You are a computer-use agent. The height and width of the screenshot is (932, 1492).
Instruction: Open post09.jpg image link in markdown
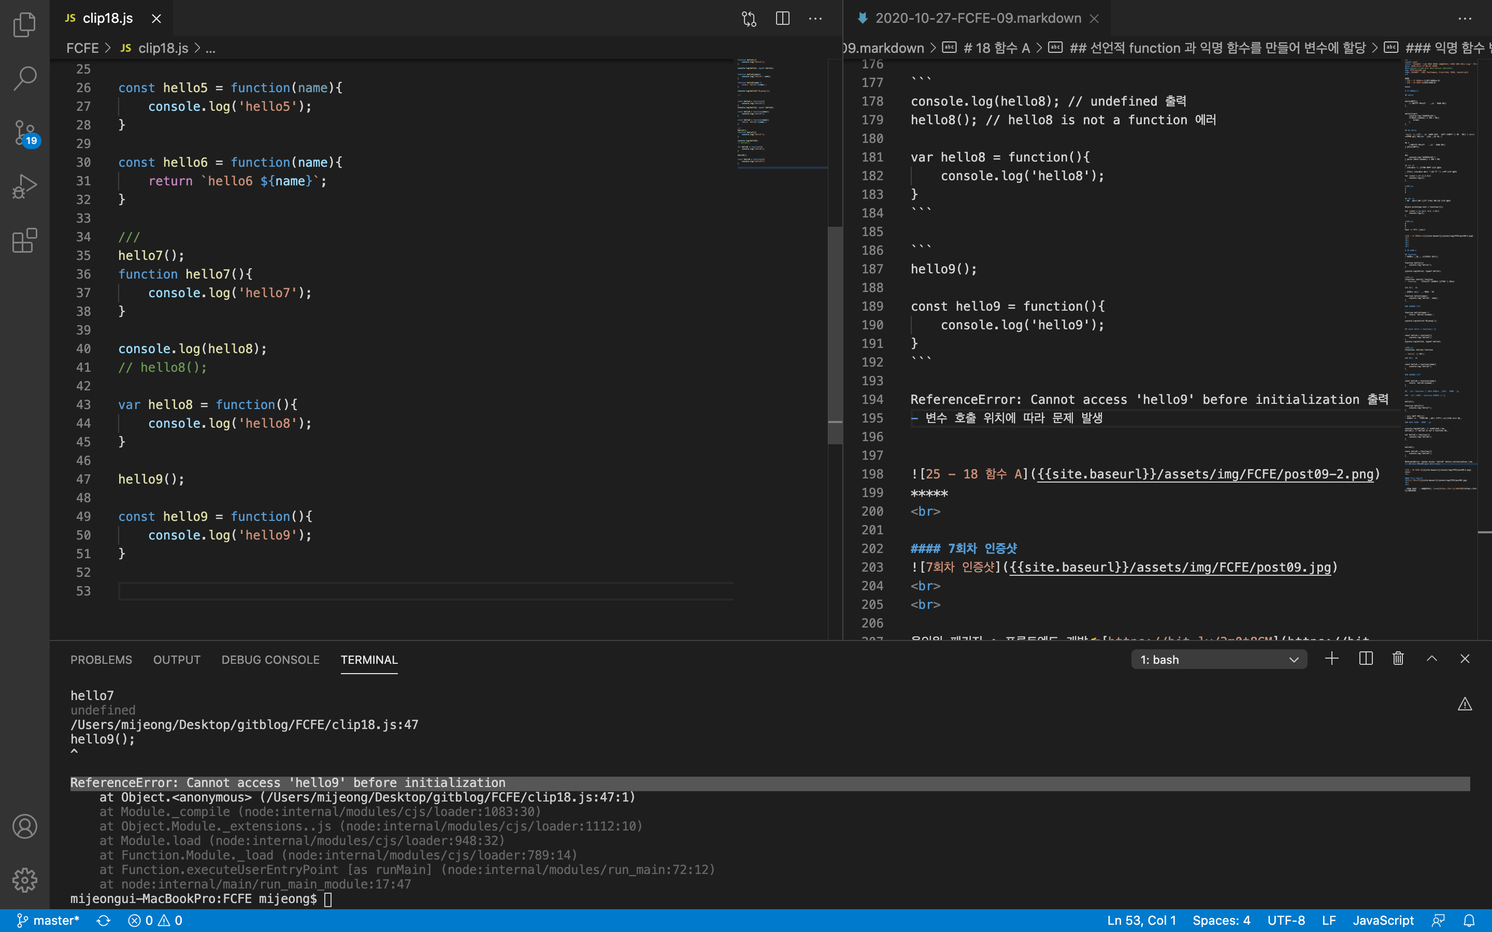pyautogui.click(x=1170, y=567)
